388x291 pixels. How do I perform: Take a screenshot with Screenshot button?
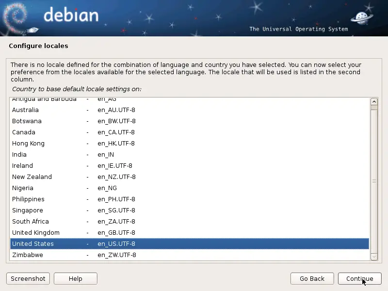(x=28, y=278)
